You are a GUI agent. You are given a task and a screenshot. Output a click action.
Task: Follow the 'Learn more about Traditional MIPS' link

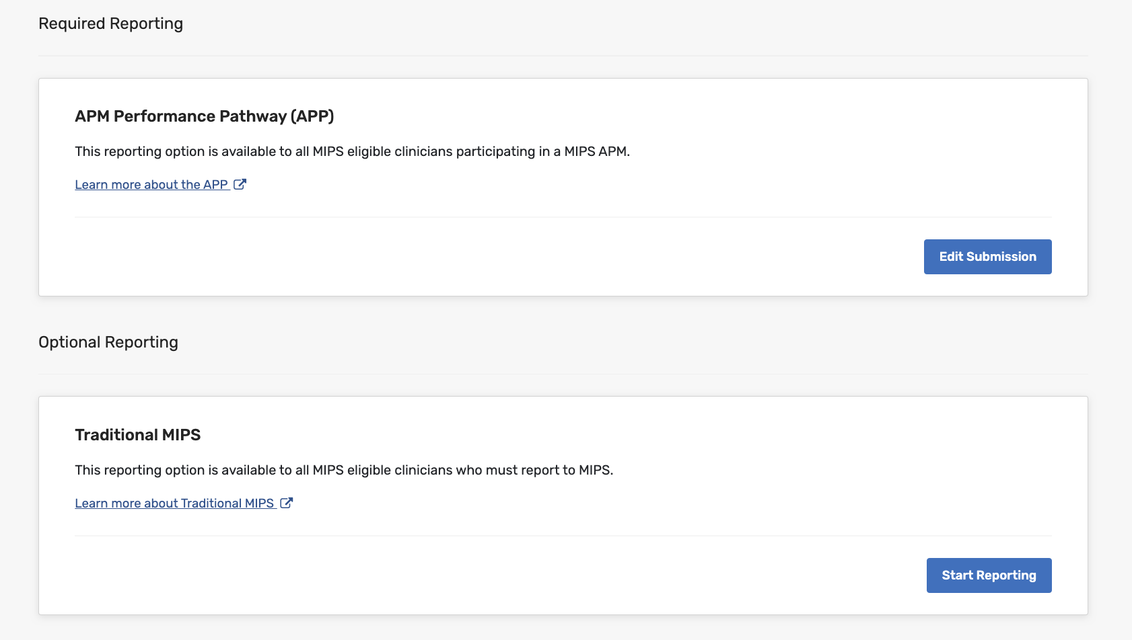pyautogui.click(x=174, y=504)
